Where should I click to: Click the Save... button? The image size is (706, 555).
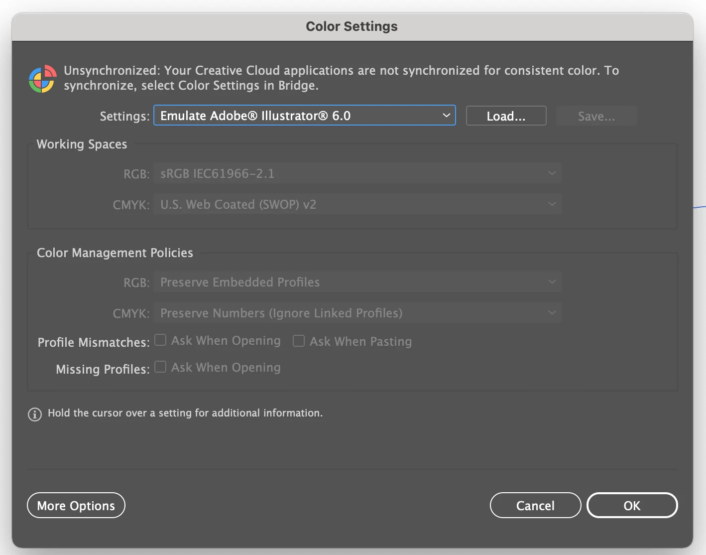(x=596, y=116)
